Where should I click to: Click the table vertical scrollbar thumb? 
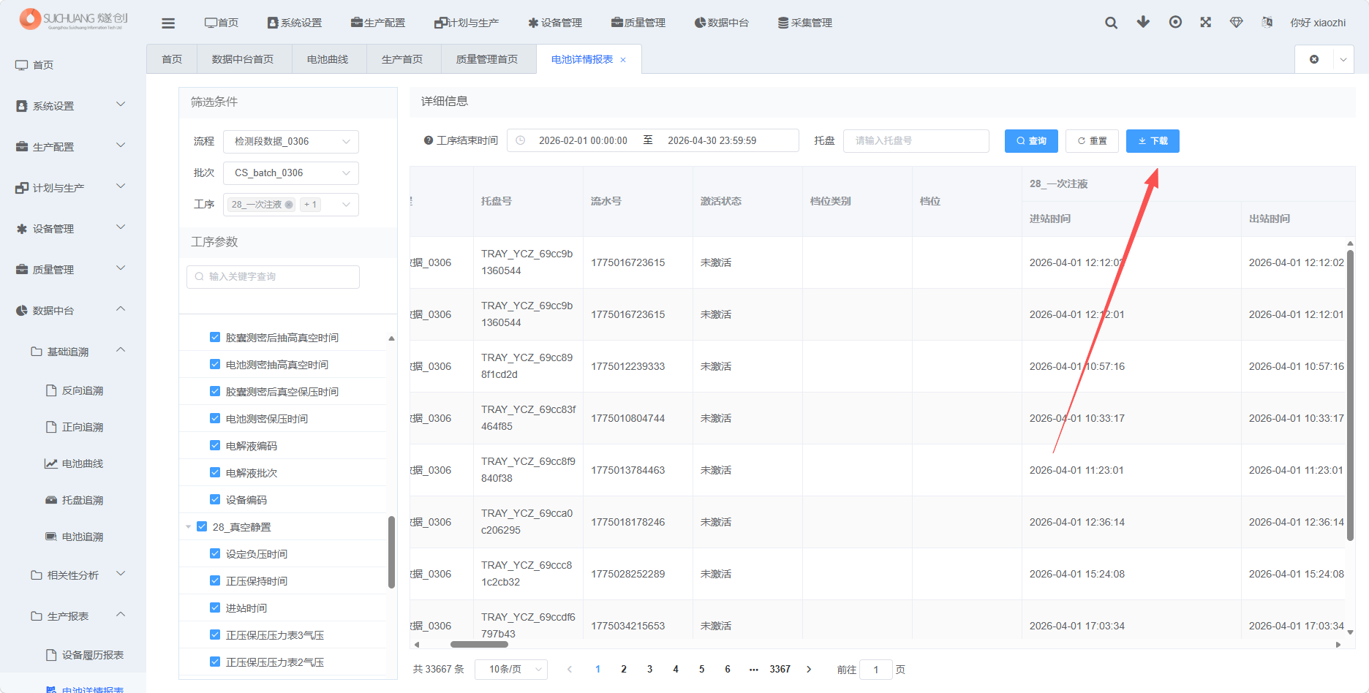[x=1350, y=395]
